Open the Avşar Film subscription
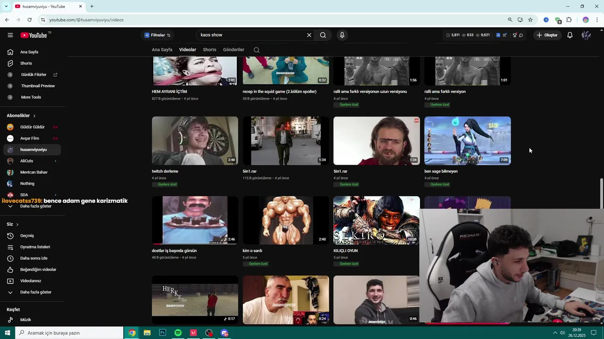The height and width of the screenshot is (339, 604). 32,138
